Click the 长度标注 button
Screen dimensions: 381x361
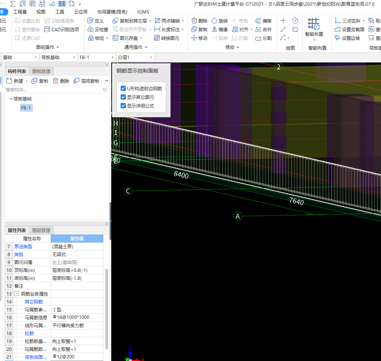168,29
